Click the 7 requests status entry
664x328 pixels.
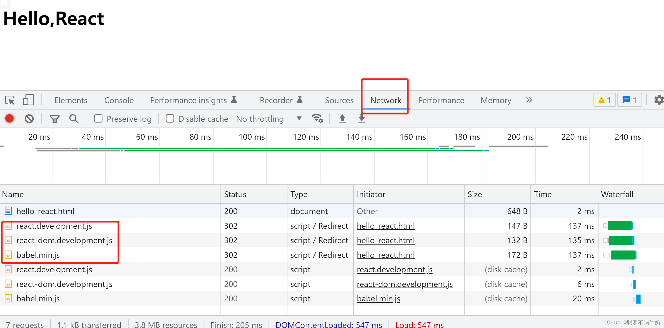coord(25,325)
